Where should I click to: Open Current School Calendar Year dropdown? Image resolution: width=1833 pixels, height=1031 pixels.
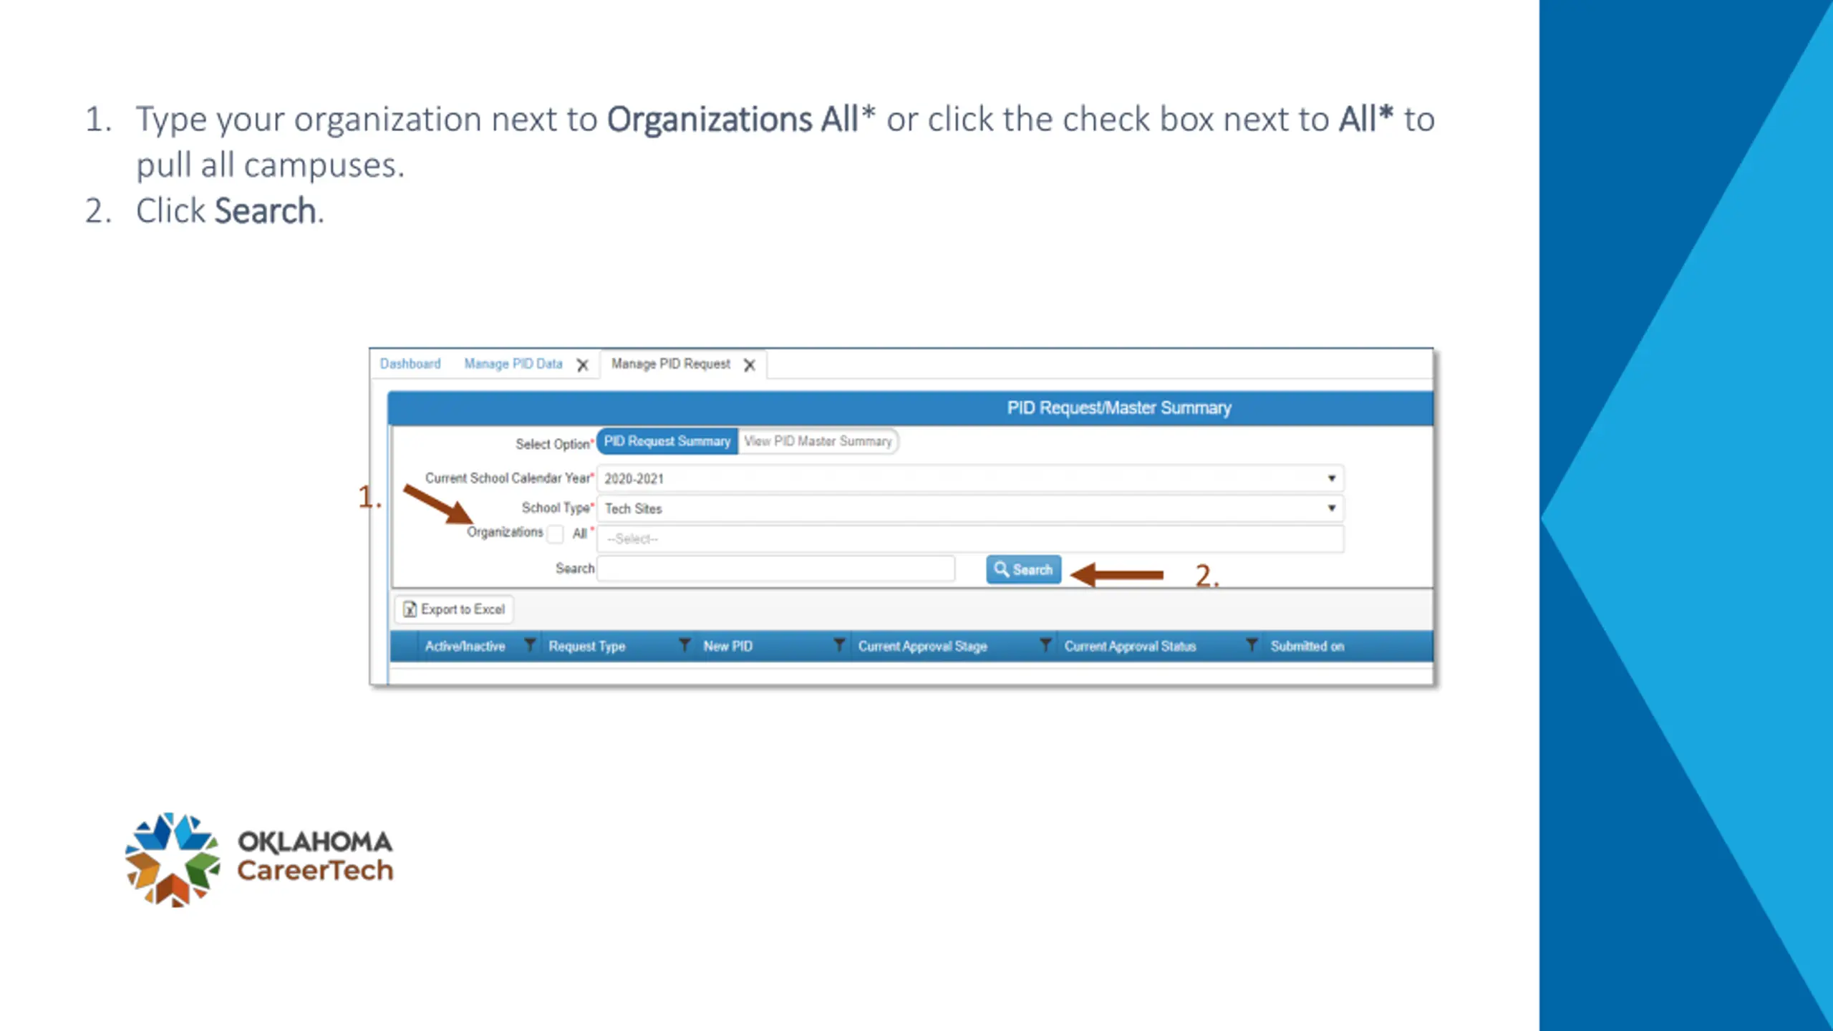(x=970, y=478)
